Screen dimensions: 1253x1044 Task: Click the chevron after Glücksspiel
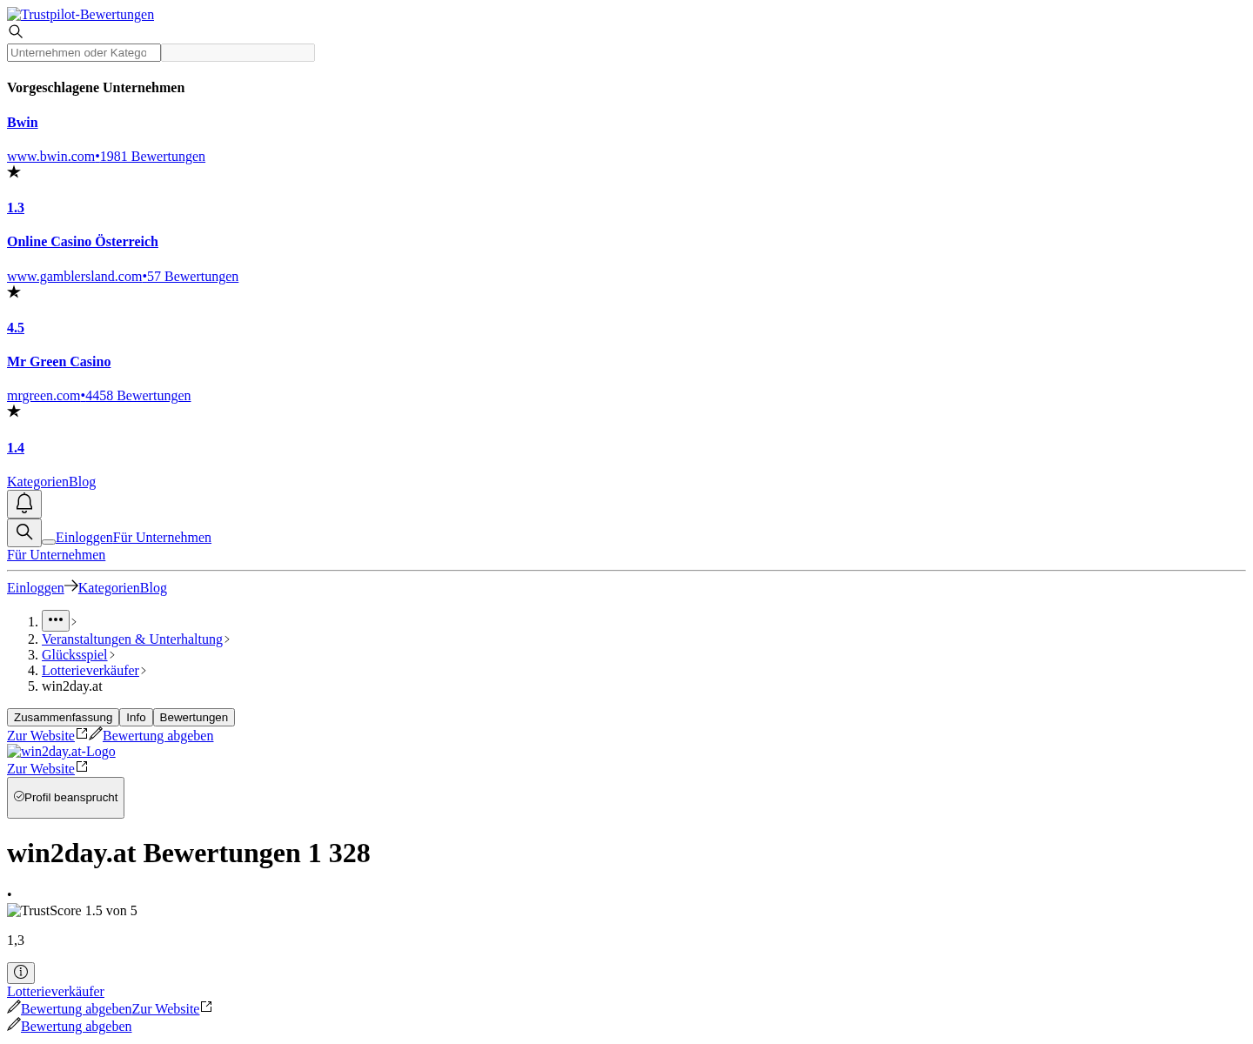pos(112,655)
